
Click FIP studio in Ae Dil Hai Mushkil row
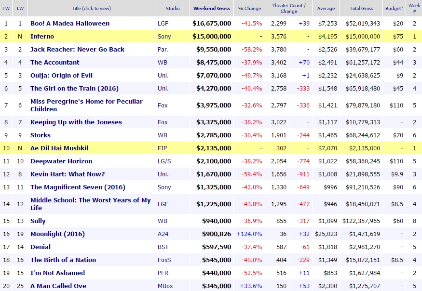pos(162,148)
